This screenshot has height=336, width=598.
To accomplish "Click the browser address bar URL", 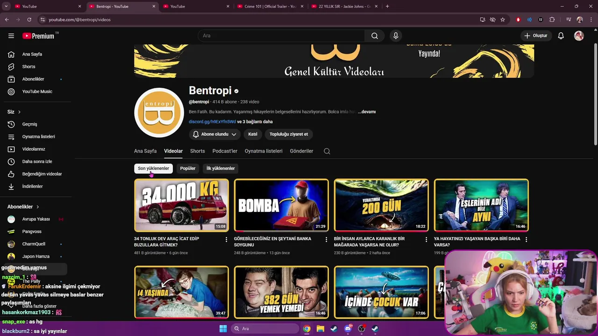I will tap(80, 20).
